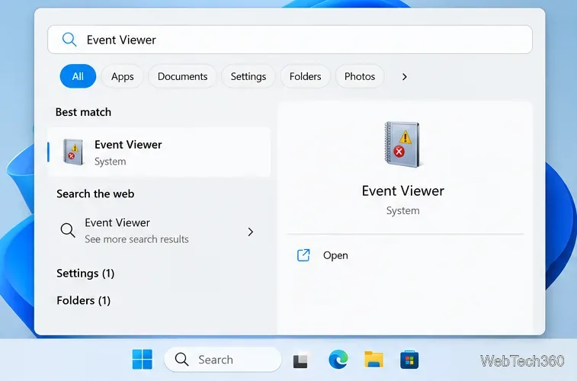Screen dimensions: 577x381
Task: Switch to the Apps filter tab
Action: click(123, 76)
